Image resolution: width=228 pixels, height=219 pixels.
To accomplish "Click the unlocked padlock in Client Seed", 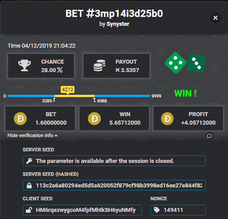I will 29,210.
